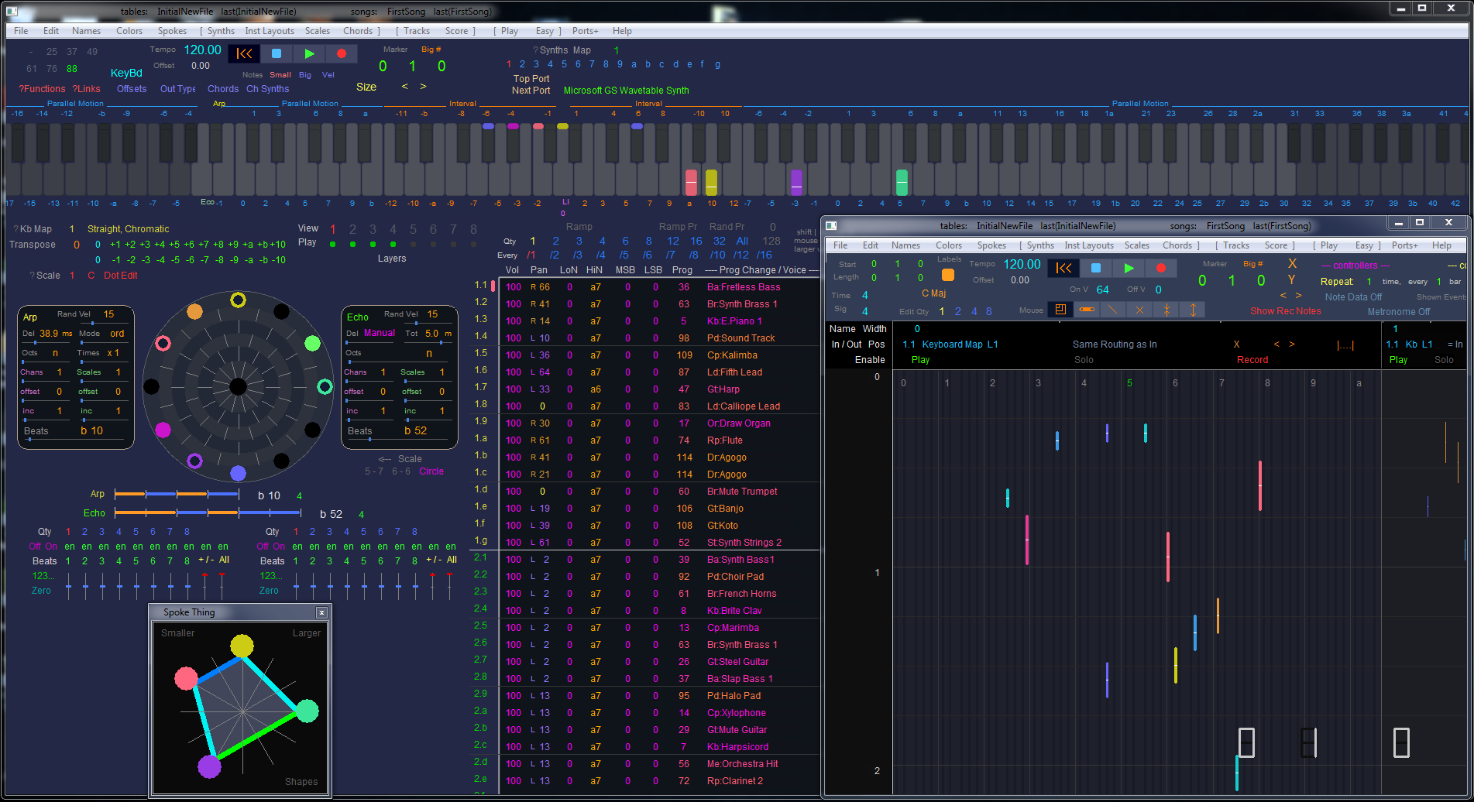
Task: Click the blue dot at bottom of scale circle
Action: (238, 473)
